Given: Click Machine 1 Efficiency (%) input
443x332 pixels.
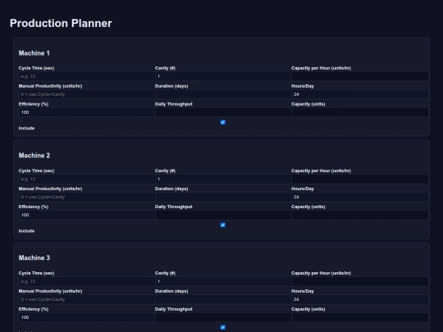Looking at the screenshot, I should point(86,112).
